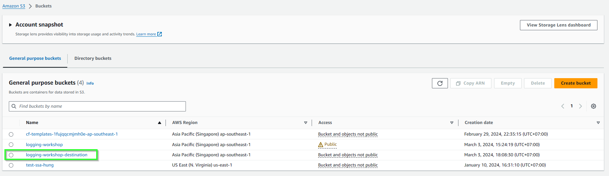Screen dimensions: 609x176
Task: Click the Public access label
Action: pyautogui.click(x=331, y=144)
